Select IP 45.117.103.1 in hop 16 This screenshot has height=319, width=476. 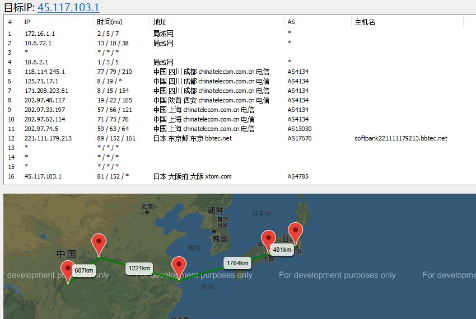(x=43, y=176)
